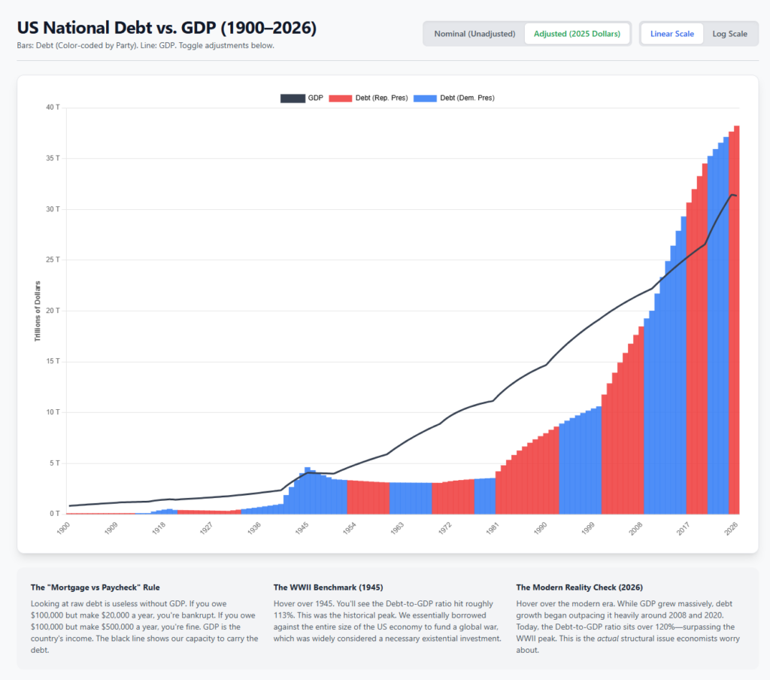
Task: Select Adjusted (2025 Dollars) option
Action: click(577, 34)
